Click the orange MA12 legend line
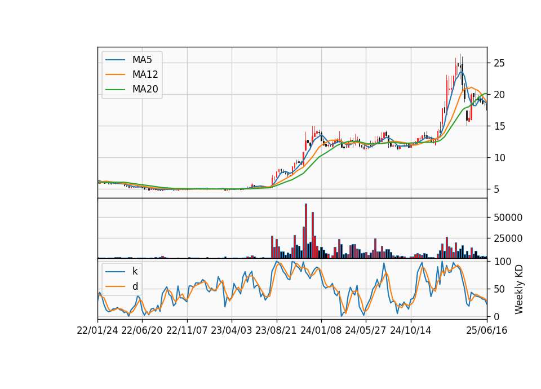Screen dimensions: 541x389 coord(115,74)
